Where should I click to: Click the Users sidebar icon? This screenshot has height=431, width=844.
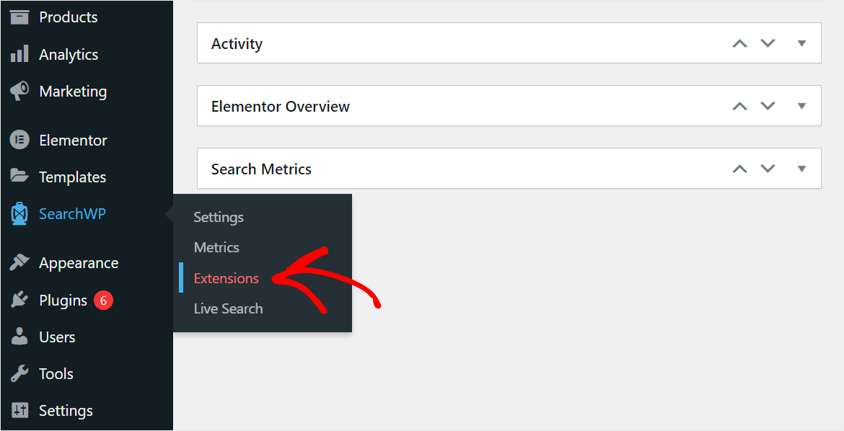[x=18, y=337]
